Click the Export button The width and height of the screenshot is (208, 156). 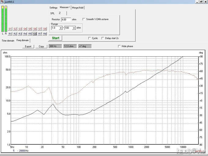tap(28, 46)
